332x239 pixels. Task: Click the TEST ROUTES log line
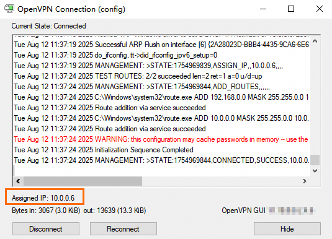coord(138,76)
